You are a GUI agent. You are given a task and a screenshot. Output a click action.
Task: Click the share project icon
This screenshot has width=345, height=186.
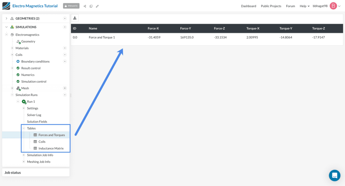[x=85, y=6]
